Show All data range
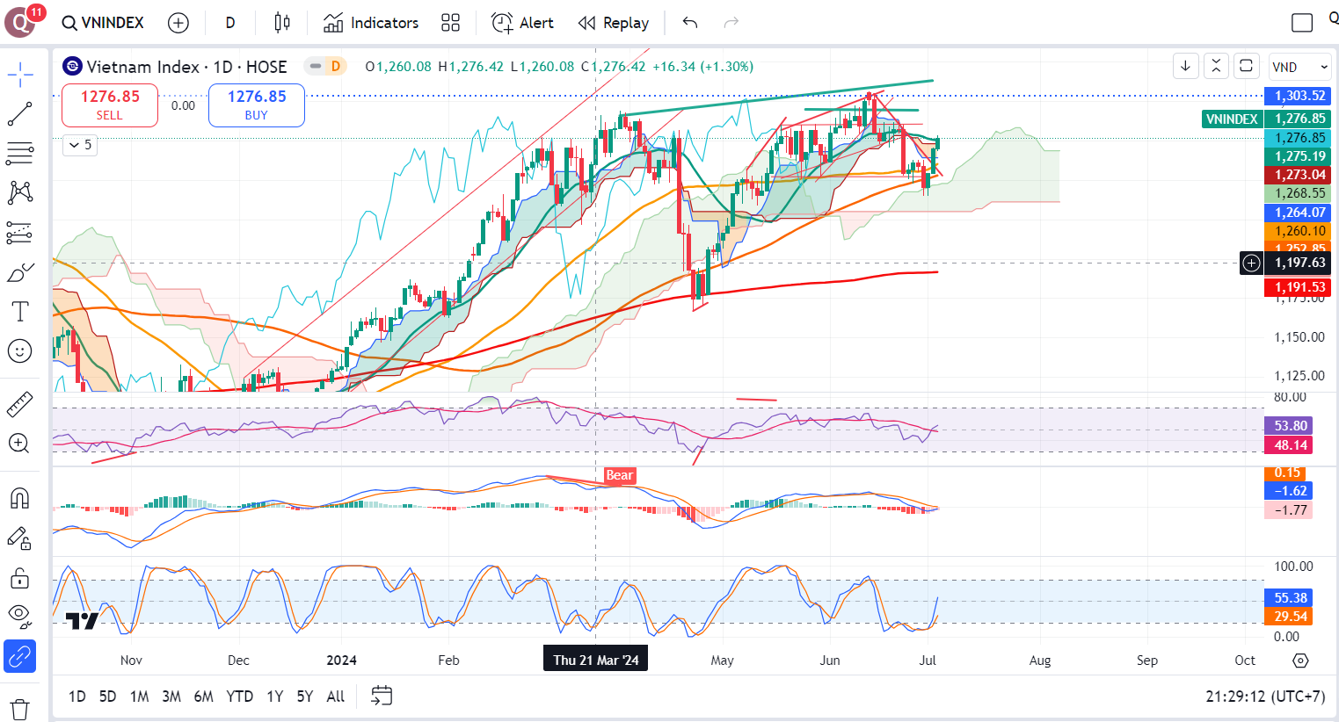 tap(336, 697)
